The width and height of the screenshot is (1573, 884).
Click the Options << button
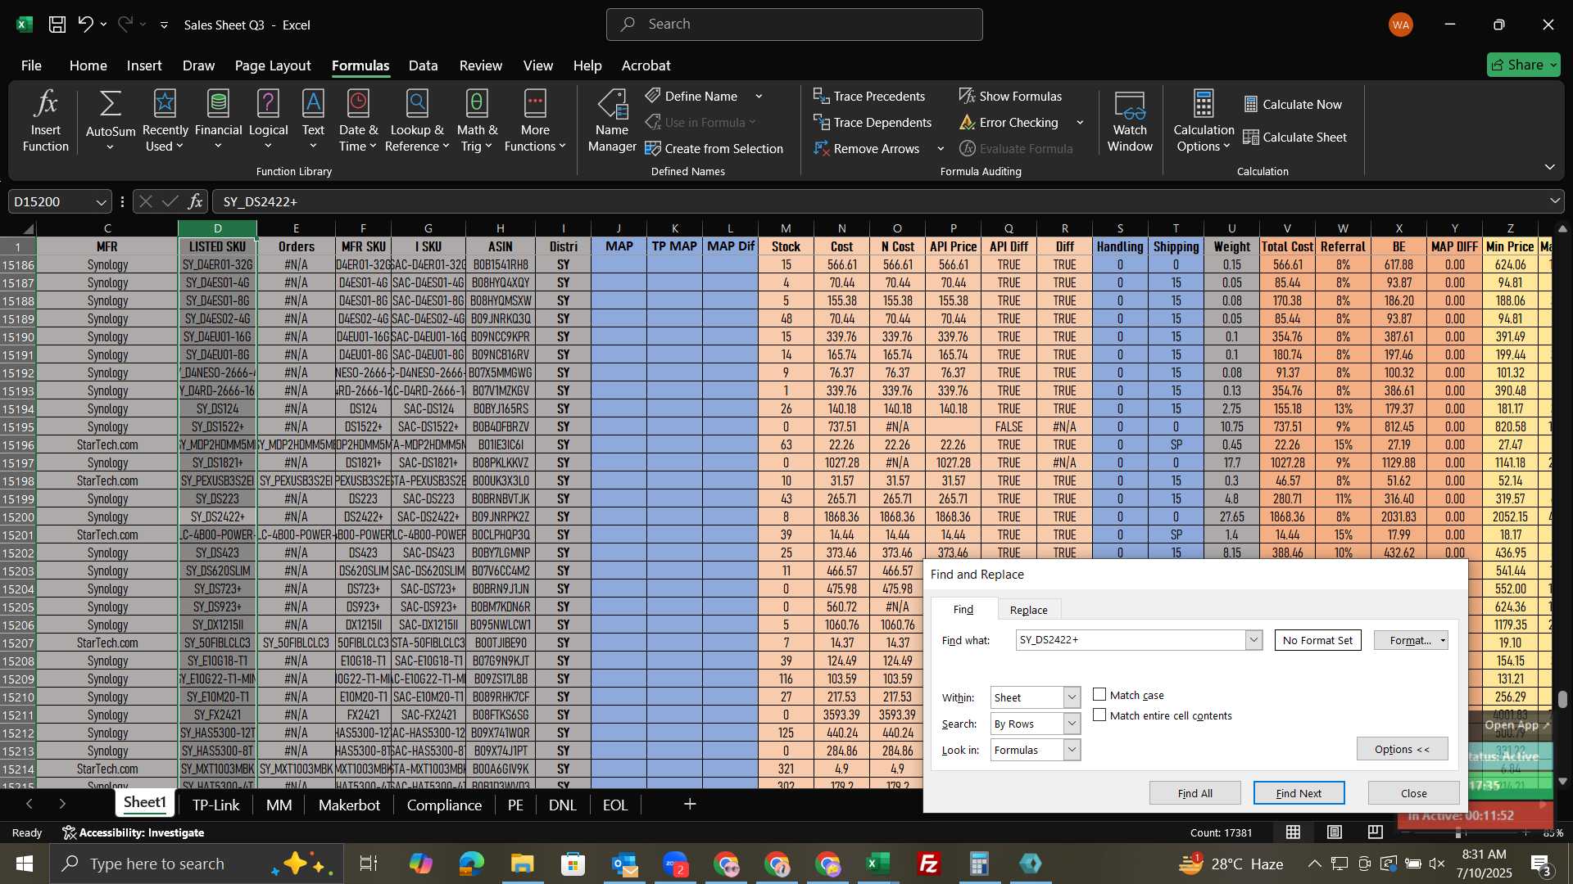pos(1402,749)
